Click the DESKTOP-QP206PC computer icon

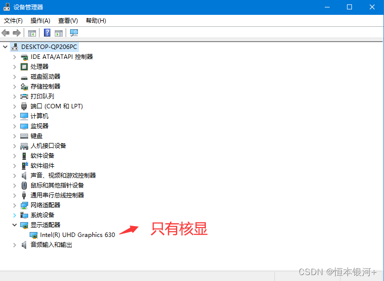click(15, 47)
